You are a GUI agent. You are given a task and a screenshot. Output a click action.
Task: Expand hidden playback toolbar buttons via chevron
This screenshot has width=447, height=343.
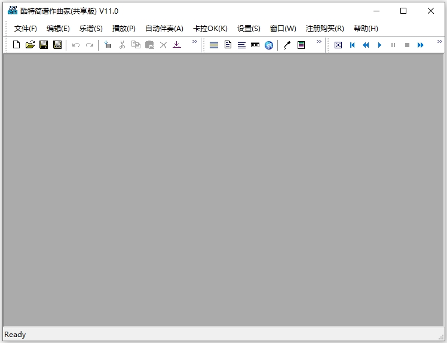coord(440,42)
